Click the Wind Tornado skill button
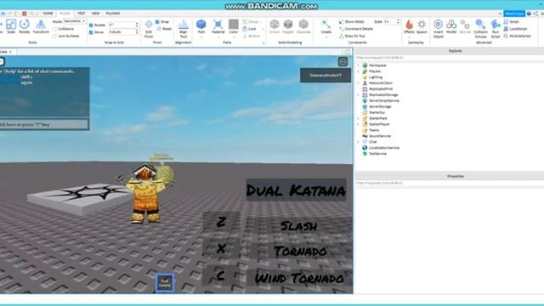Screen dimensions: 544x306 tap(299, 278)
